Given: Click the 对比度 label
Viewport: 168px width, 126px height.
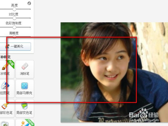Looking at the screenshot, I should click(x=13, y=14).
